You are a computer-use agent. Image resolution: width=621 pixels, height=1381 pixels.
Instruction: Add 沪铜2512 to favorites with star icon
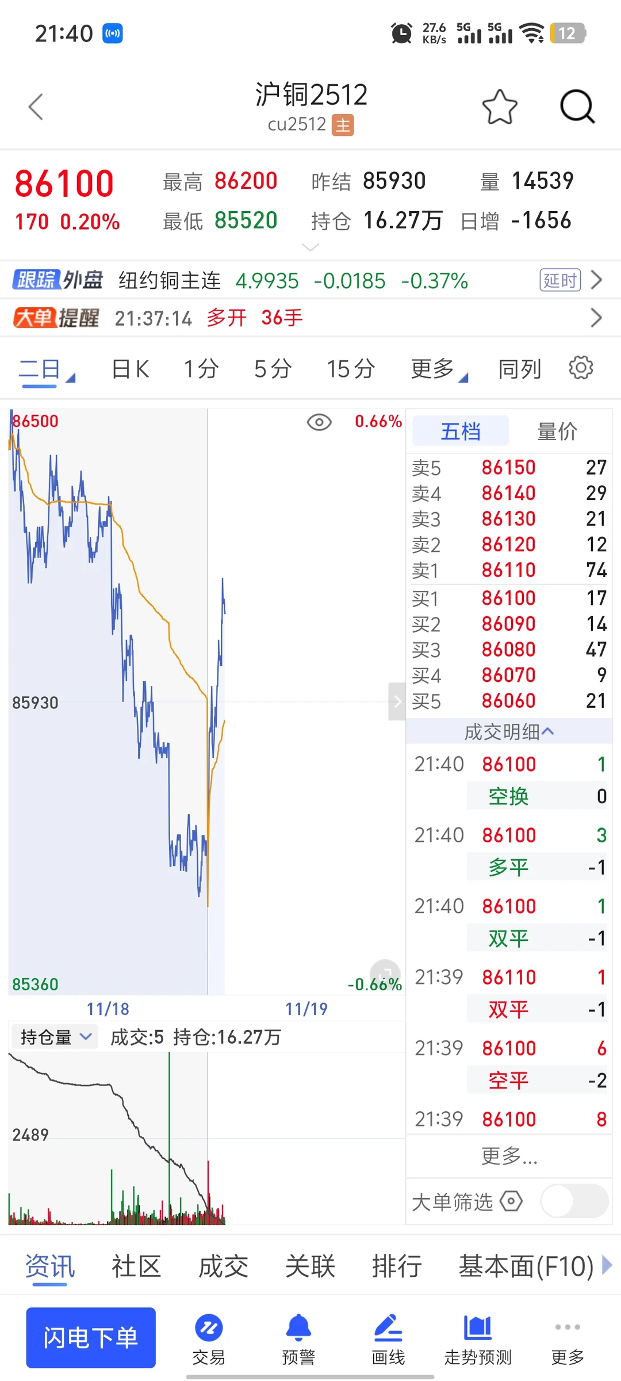point(500,107)
